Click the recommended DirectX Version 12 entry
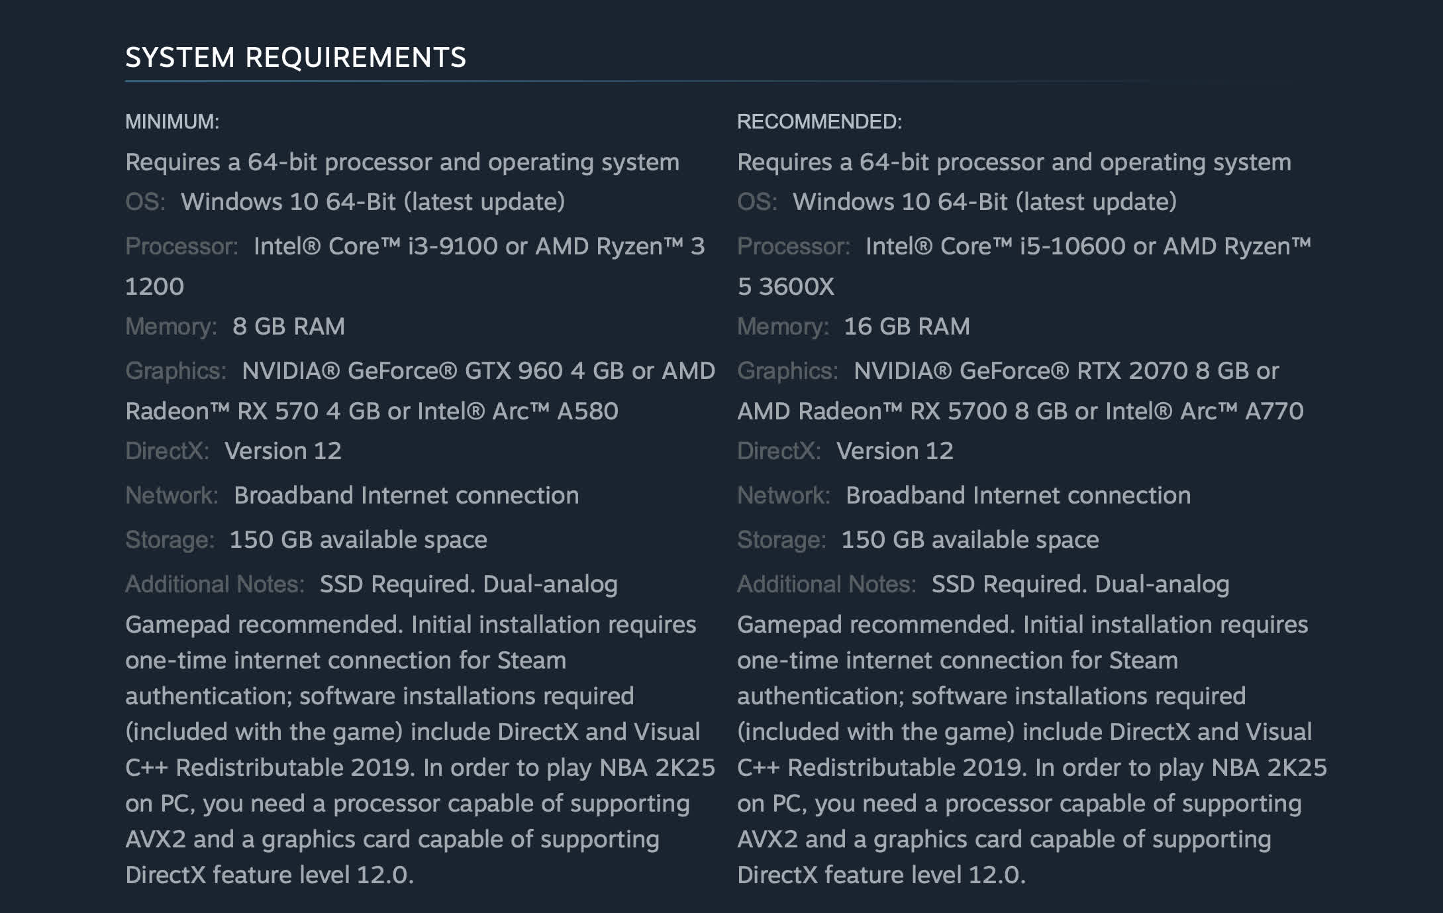 [x=895, y=451]
